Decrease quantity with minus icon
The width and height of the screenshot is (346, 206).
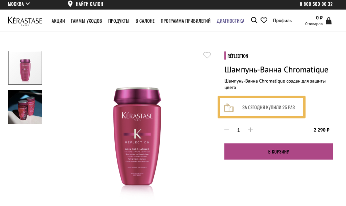click(227, 130)
